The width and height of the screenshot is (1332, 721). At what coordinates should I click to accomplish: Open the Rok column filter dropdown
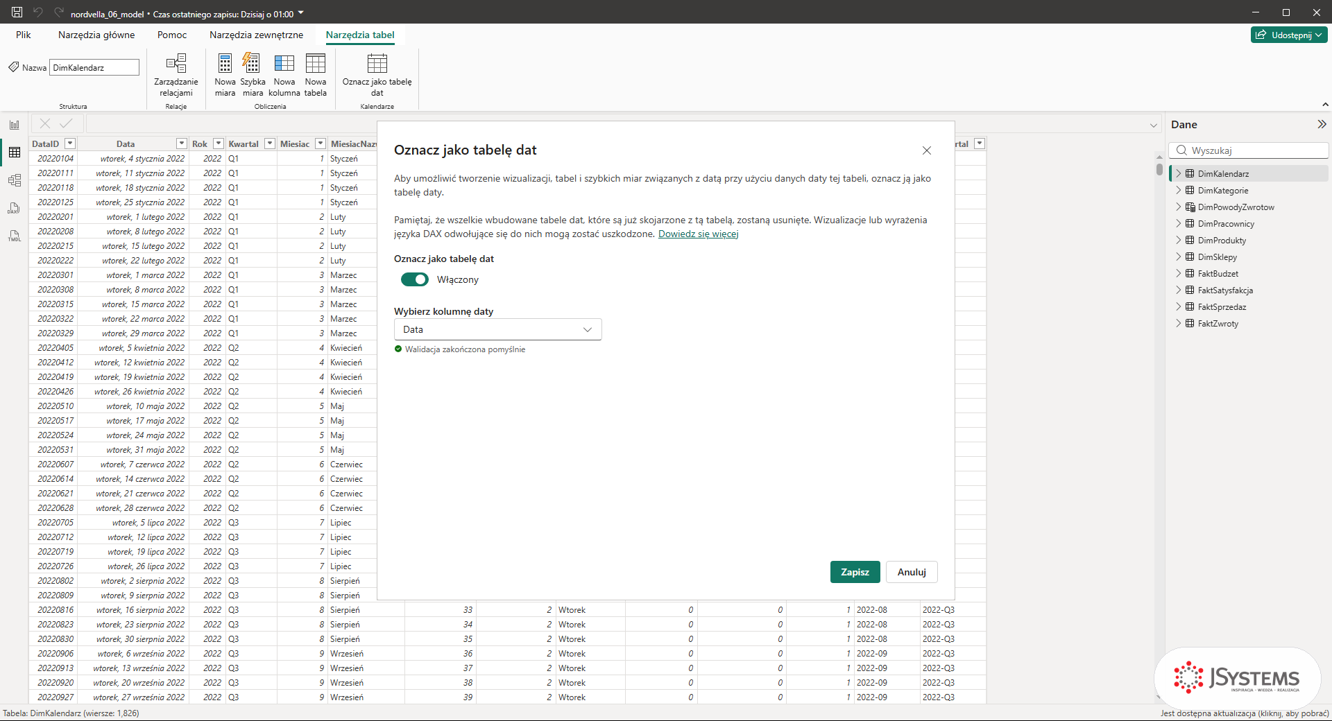219,144
